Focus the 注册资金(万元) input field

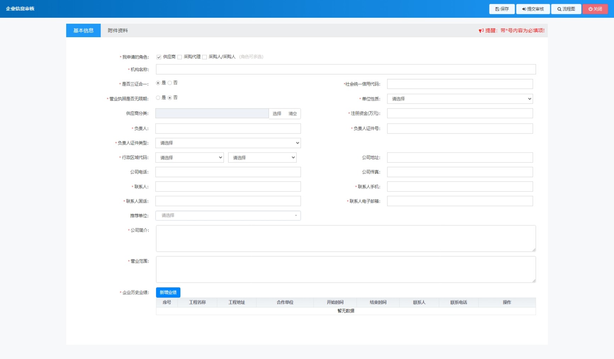(x=460, y=113)
